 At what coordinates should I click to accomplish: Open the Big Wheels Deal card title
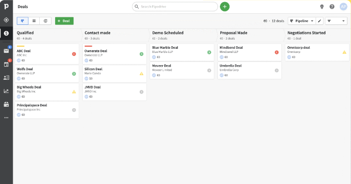[29, 87]
